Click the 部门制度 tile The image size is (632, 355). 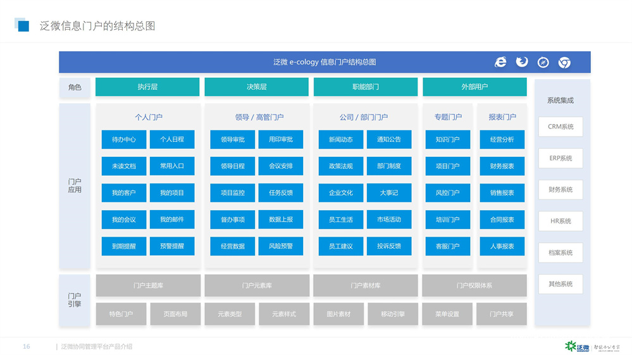(x=389, y=166)
